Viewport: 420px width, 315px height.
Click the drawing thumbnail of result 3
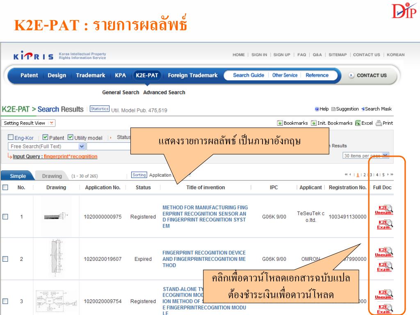(56, 301)
